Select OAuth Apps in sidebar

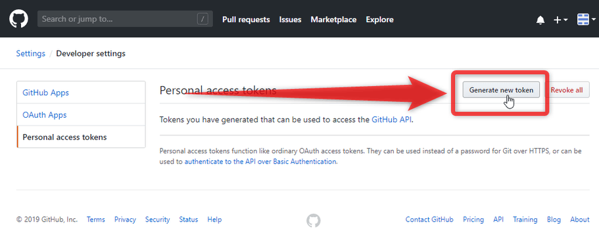pyautogui.click(x=81, y=114)
